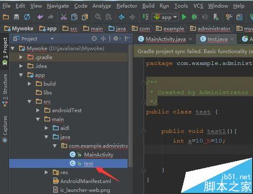The image size is (253, 194).
Task: Click the Synchronize toolbar icon
Action: pos(27,17)
